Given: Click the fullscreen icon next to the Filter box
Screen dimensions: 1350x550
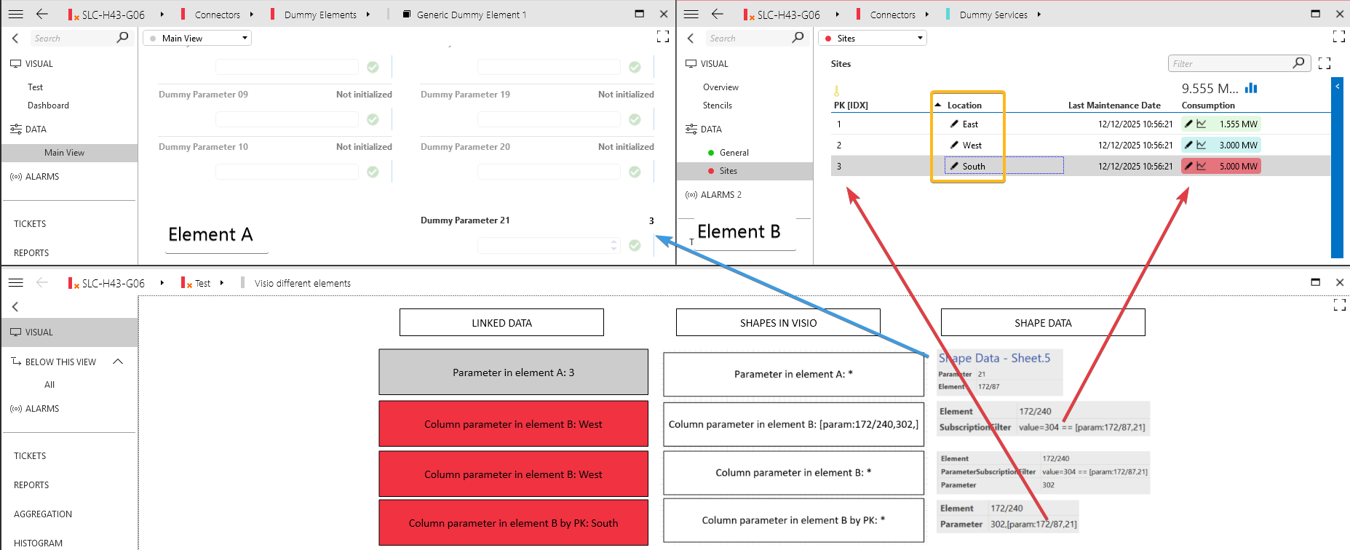Looking at the screenshot, I should click(x=1325, y=64).
